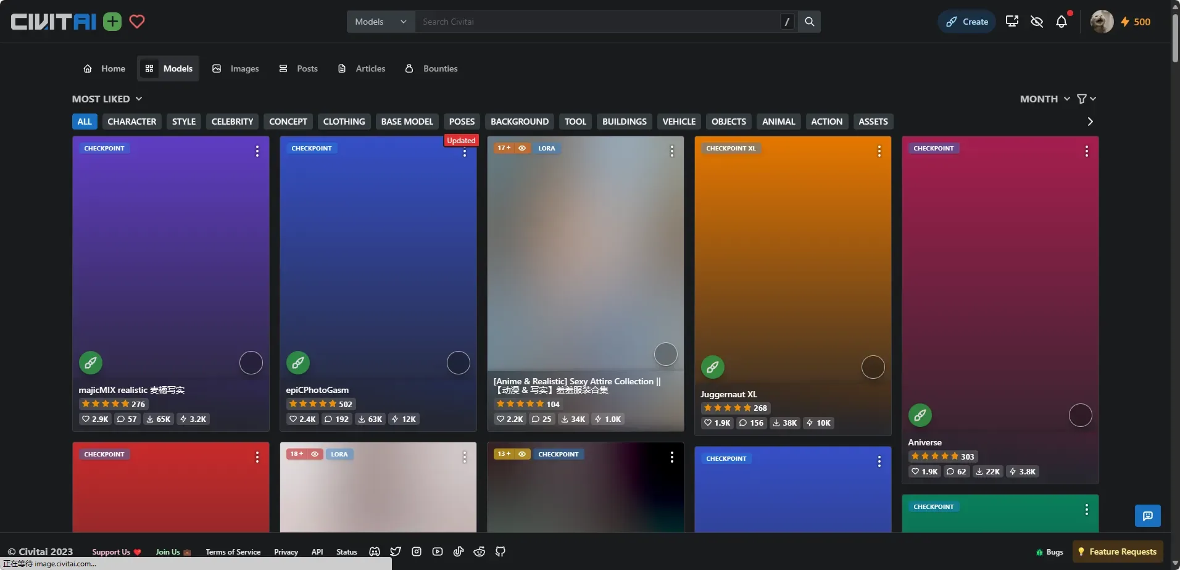Open the Support Us link
The image size is (1180, 570).
(x=117, y=552)
